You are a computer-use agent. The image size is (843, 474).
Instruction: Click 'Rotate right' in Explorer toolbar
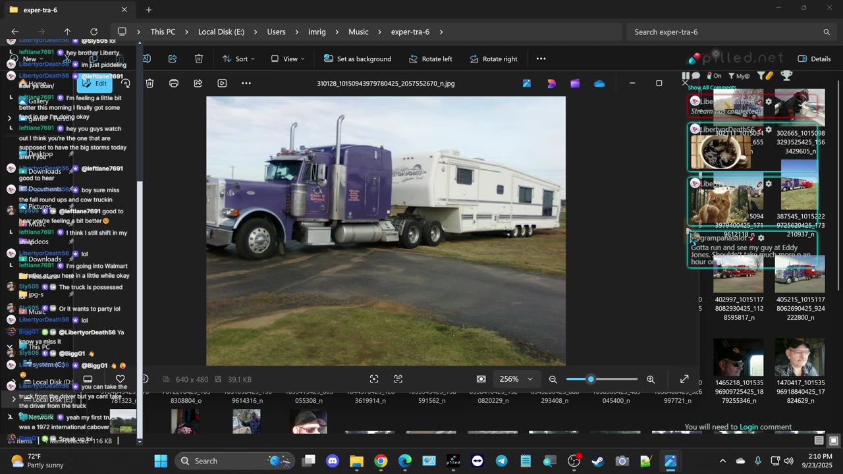tap(493, 59)
